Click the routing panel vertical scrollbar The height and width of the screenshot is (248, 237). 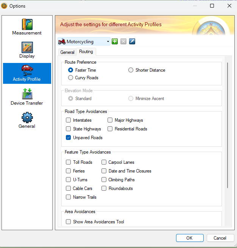click(x=228, y=125)
